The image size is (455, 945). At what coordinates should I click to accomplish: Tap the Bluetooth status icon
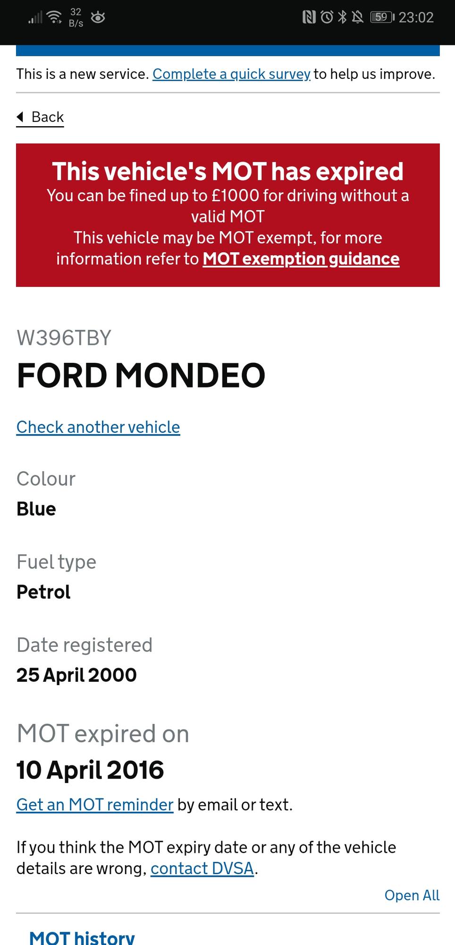coord(342,17)
